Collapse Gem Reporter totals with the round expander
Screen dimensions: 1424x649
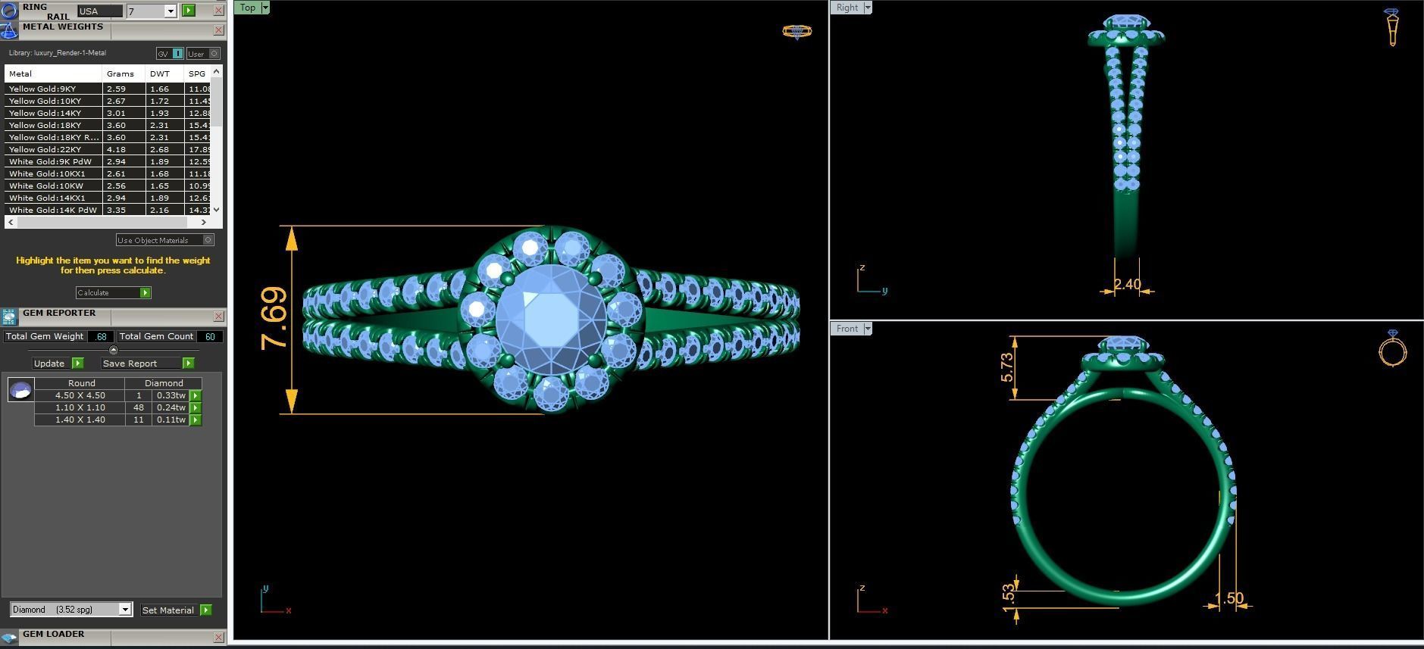(x=113, y=350)
